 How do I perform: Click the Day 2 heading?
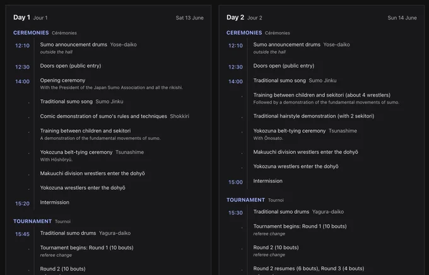pos(235,18)
